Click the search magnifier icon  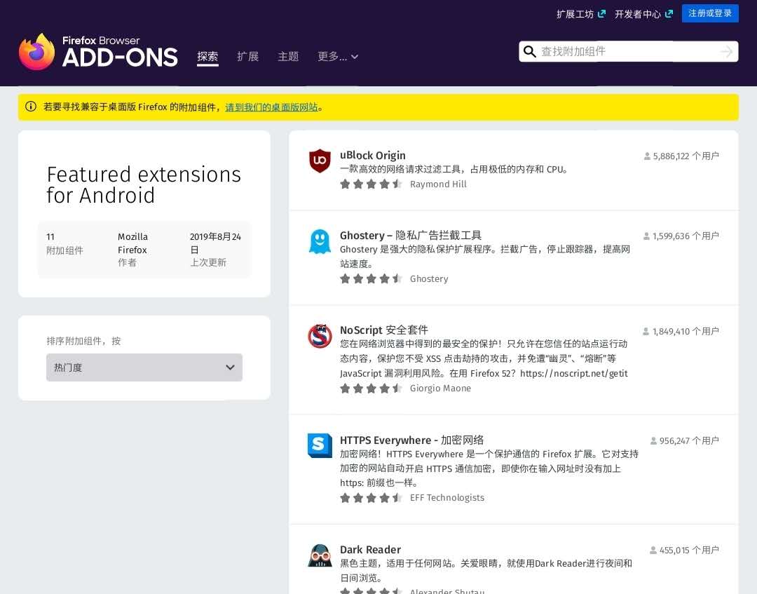(530, 52)
